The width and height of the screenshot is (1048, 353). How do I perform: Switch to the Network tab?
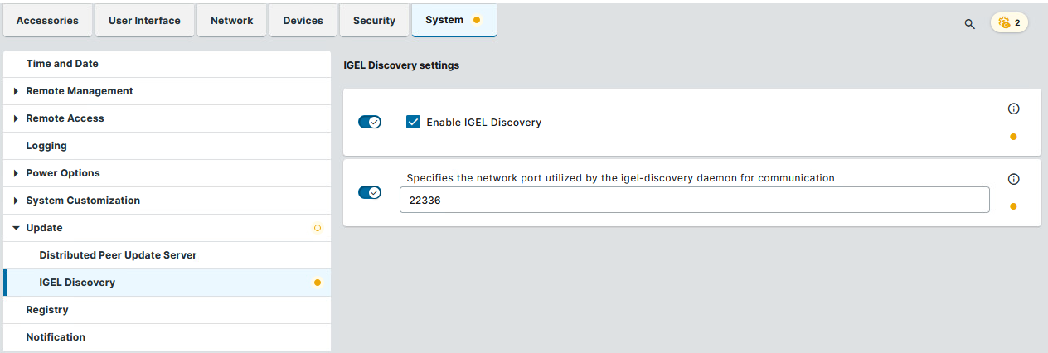click(231, 21)
